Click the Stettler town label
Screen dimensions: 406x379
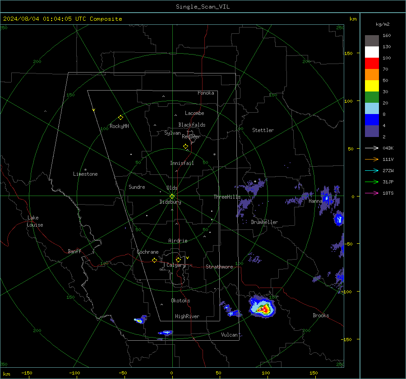(x=263, y=130)
